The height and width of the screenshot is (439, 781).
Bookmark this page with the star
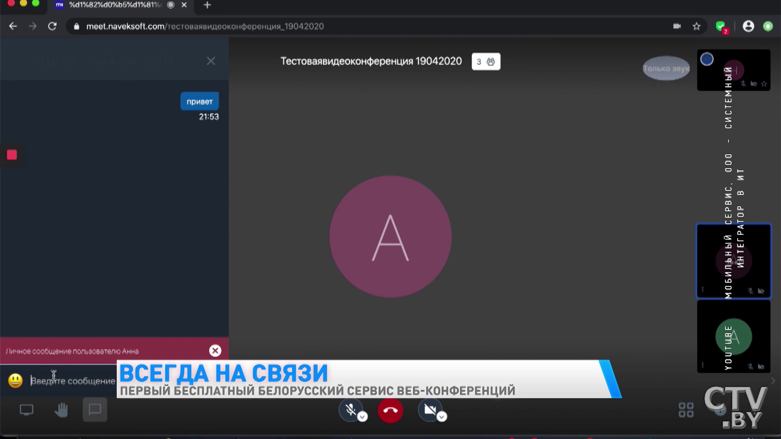[696, 26]
